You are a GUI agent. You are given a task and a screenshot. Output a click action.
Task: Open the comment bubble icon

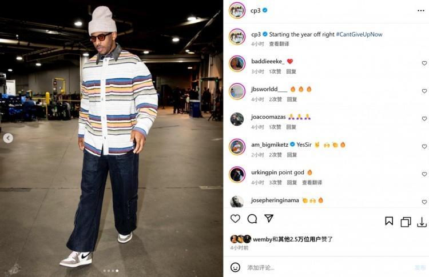252,219
